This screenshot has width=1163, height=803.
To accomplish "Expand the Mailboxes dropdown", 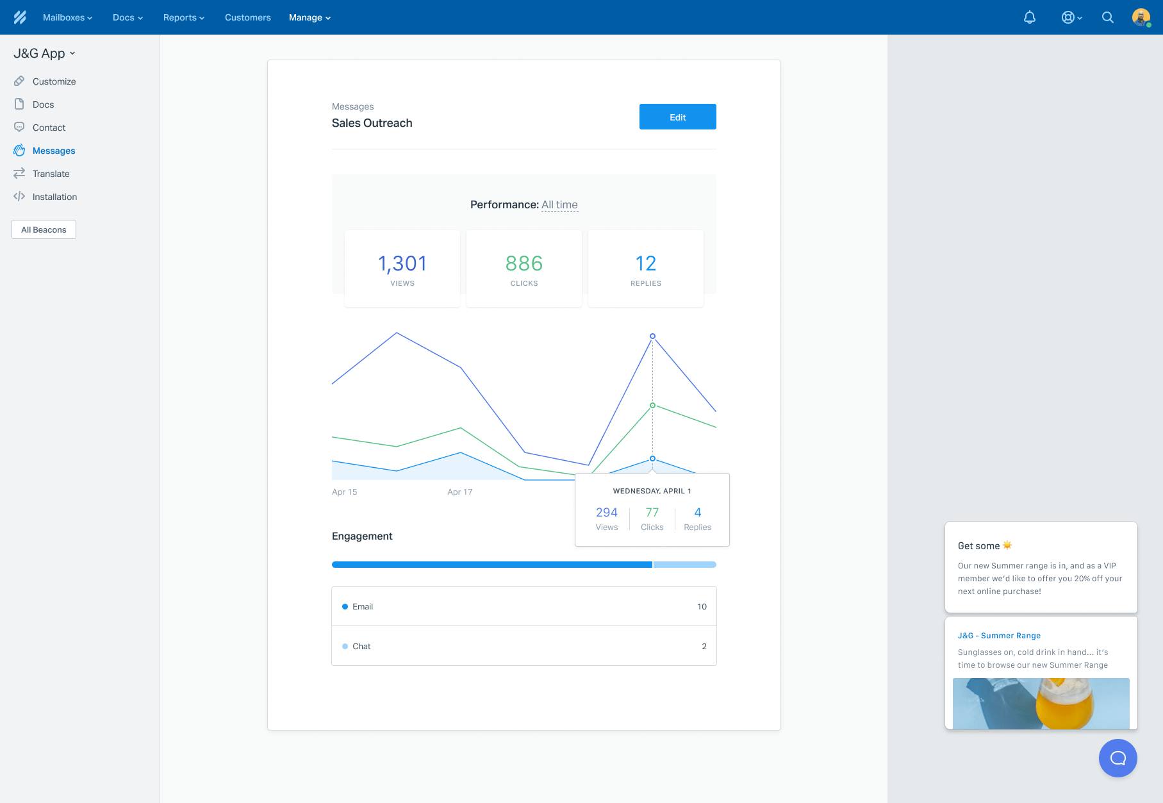I will click(x=67, y=17).
